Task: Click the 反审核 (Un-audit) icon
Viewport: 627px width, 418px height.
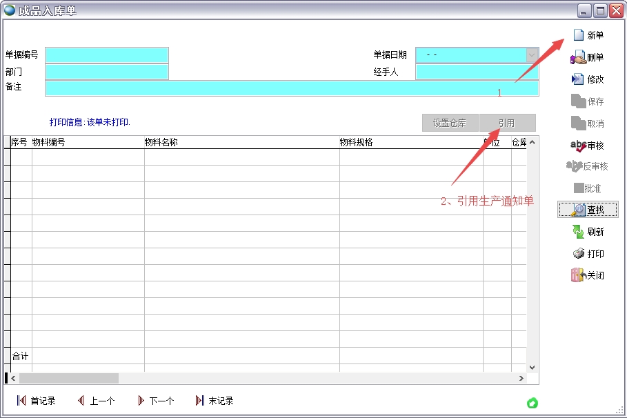Action: tap(590, 166)
